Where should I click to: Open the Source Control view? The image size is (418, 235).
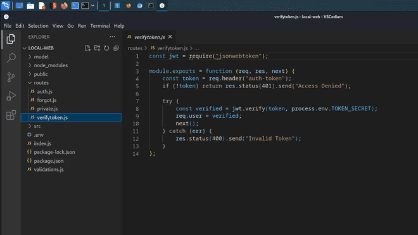[x=11, y=77]
